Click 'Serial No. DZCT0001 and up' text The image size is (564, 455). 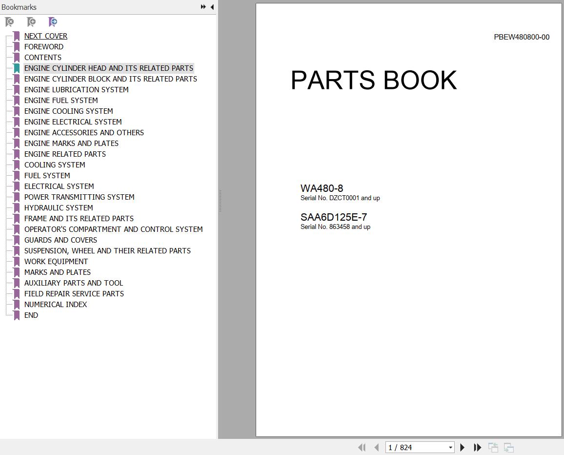340,198
